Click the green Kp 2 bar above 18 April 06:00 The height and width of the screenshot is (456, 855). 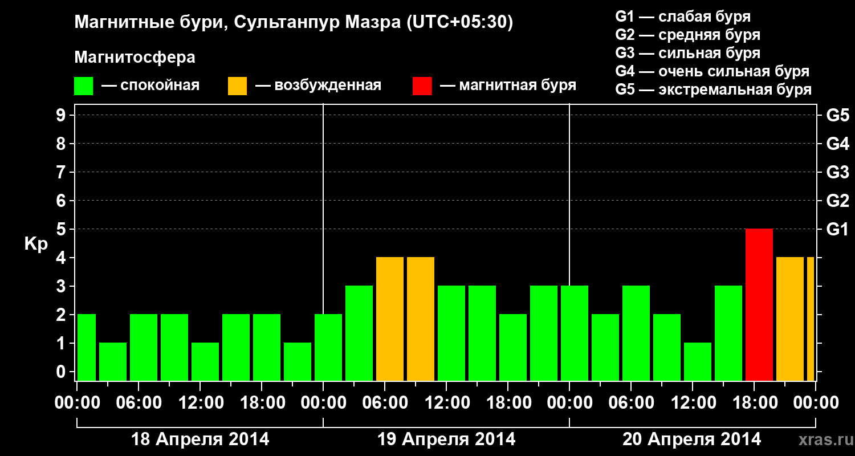144,347
